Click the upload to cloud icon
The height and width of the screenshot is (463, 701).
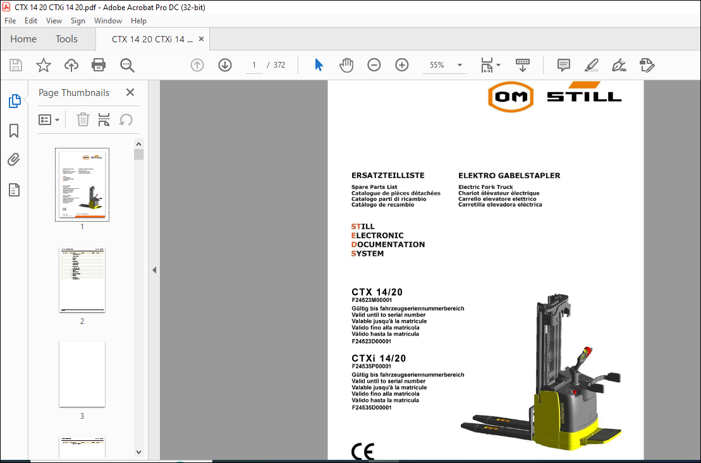point(71,65)
